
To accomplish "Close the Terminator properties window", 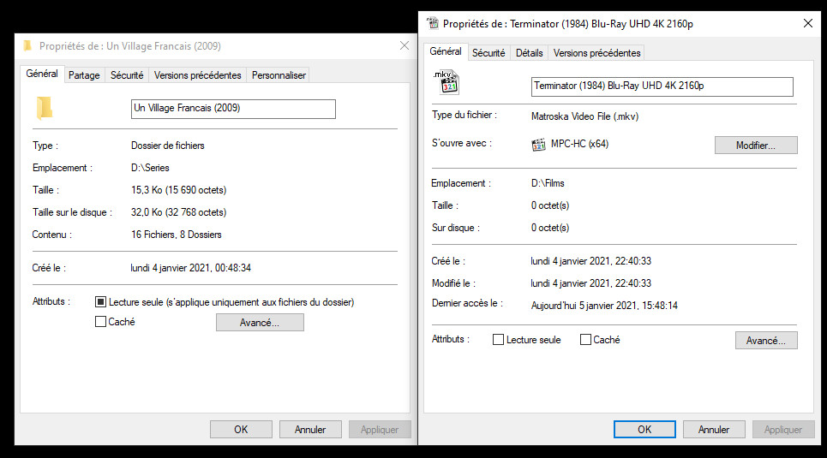I will tap(807, 24).
